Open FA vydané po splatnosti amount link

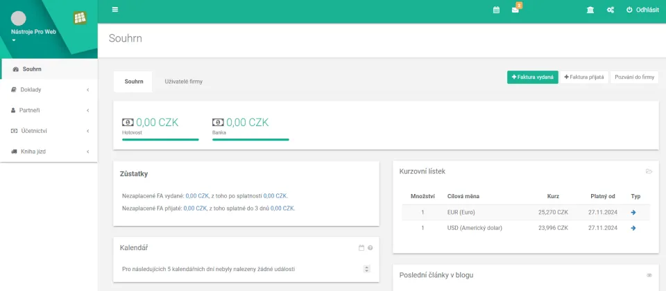(275, 196)
